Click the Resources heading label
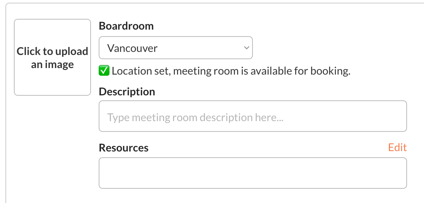 click(x=123, y=148)
